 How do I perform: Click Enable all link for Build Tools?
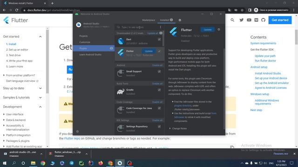click(x=157, y=83)
